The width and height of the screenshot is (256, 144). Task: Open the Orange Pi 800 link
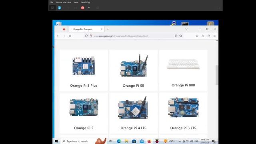(183, 85)
